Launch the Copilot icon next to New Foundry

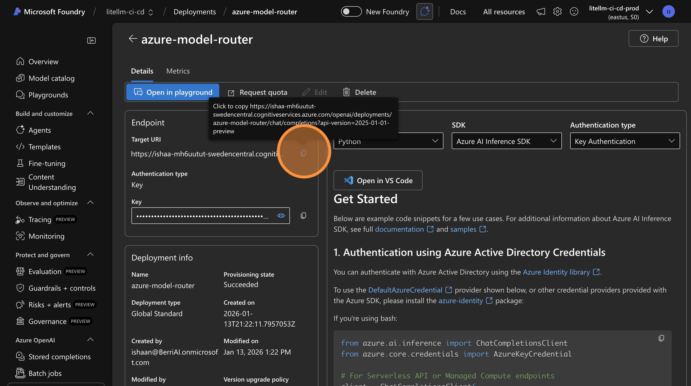tap(425, 11)
